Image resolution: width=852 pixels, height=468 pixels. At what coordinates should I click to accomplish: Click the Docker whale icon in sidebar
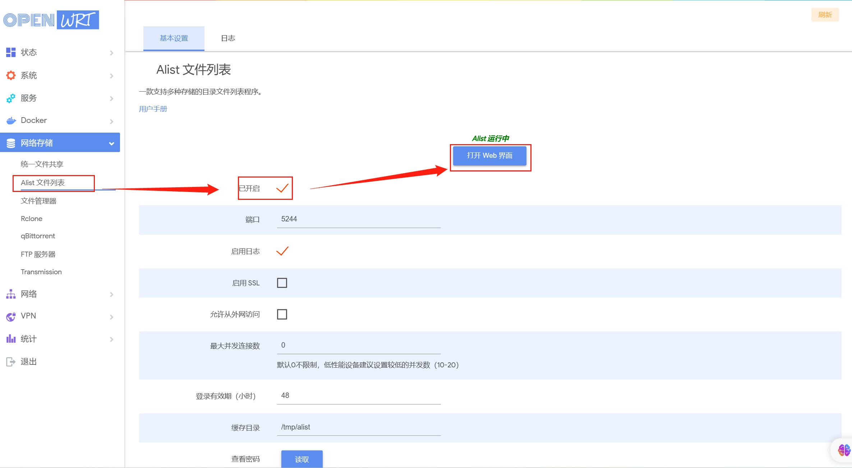point(11,120)
